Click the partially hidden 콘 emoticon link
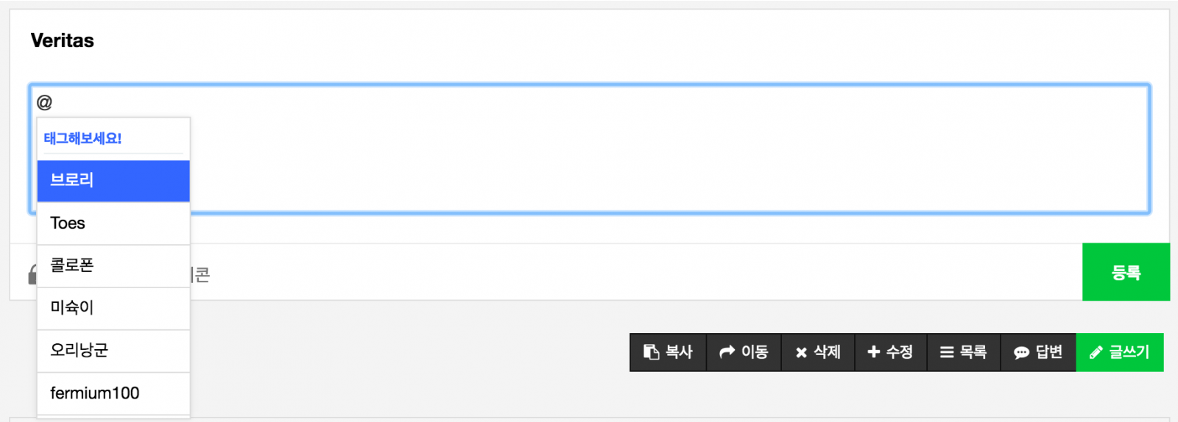 [200, 275]
